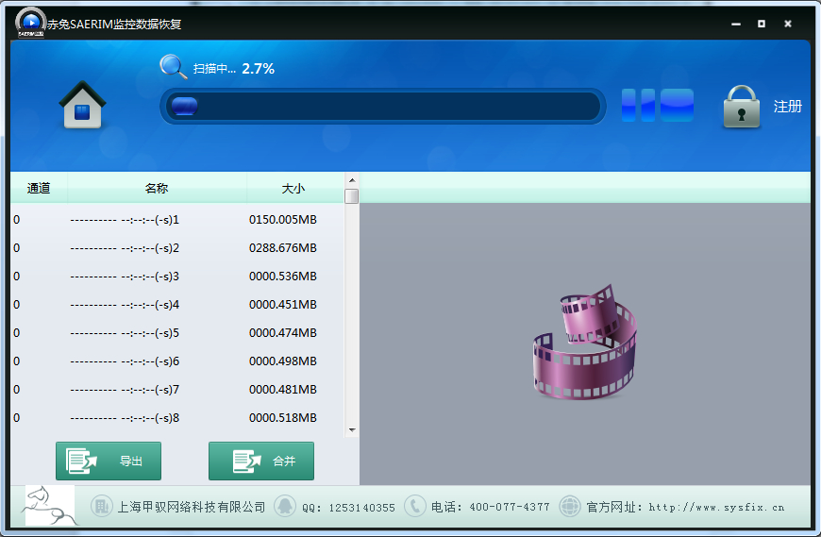Image resolution: width=821 pixels, height=537 pixels.
Task: Click the size value 0000.536MB
Action: (x=283, y=276)
